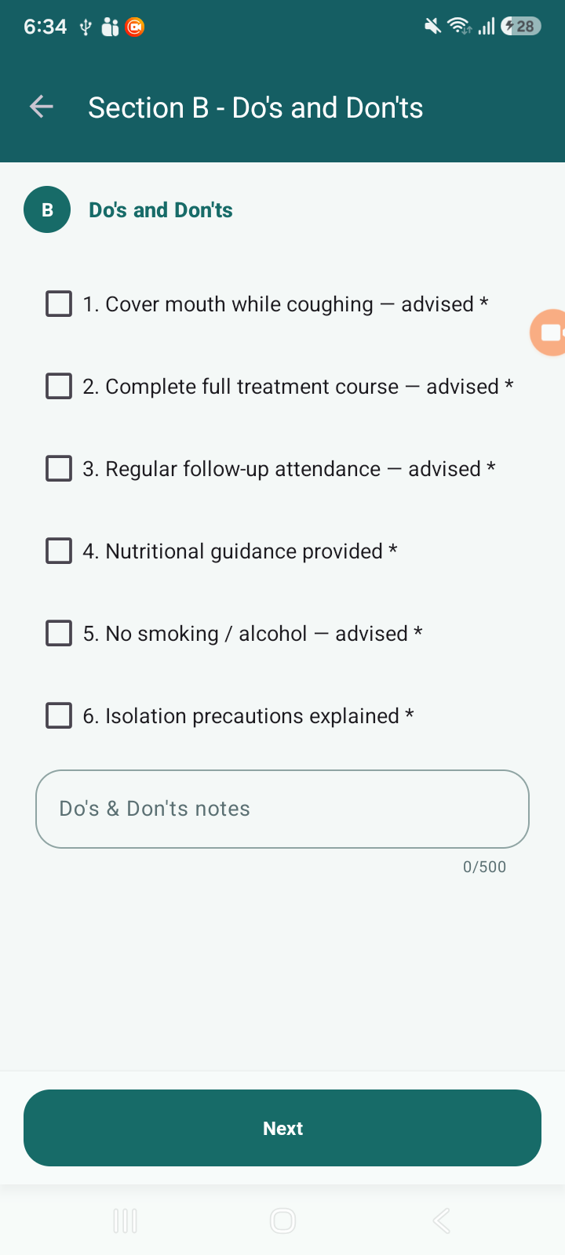Focus the Do's & Don'ts notes field
This screenshot has height=1255, width=565.
click(282, 809)
